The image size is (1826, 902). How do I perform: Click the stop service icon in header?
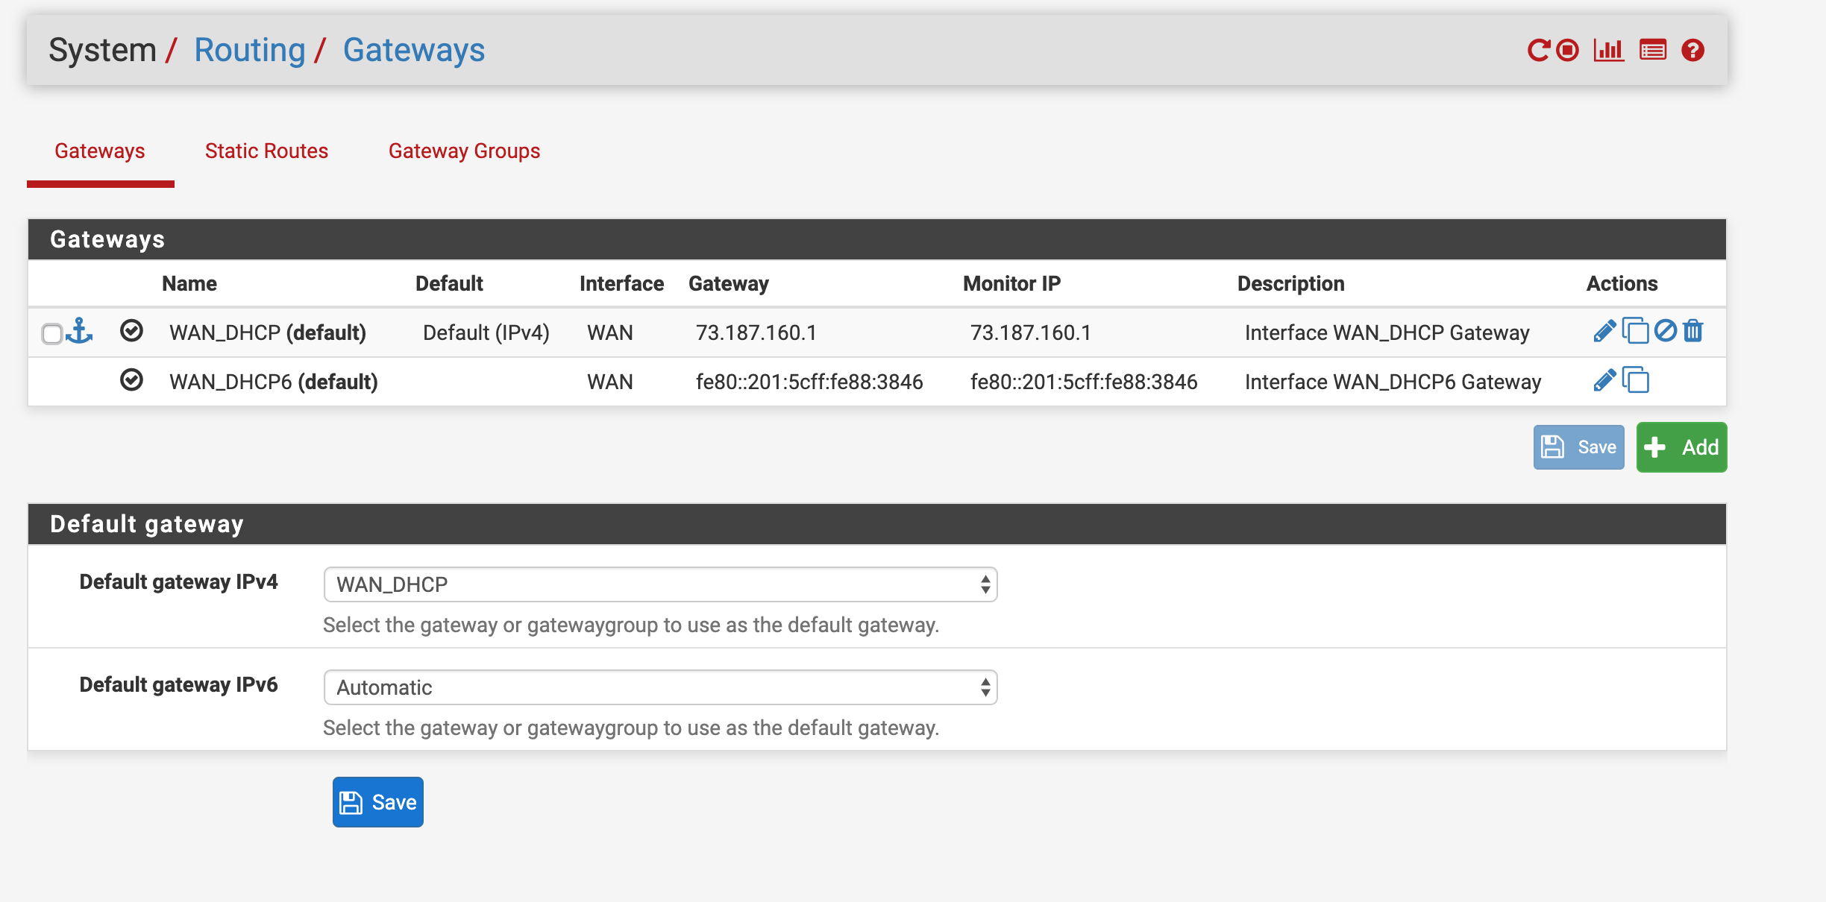1568,50
